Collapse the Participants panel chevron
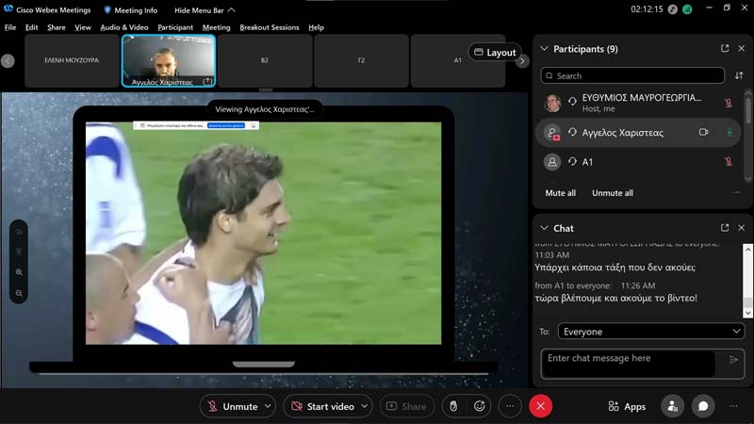The image size is (754, 424). 544,49
